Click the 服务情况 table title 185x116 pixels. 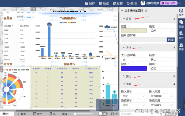70,64
